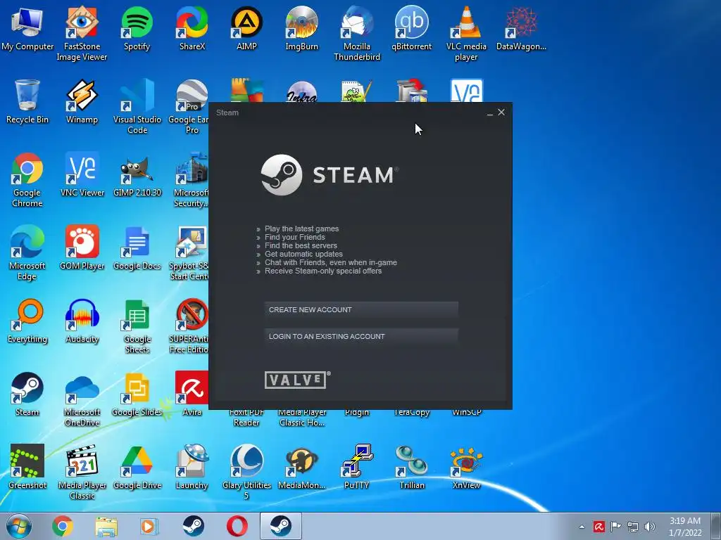721x540 pixels.
Task: Select the Launchy desktop icon
Action: [192, 467]
